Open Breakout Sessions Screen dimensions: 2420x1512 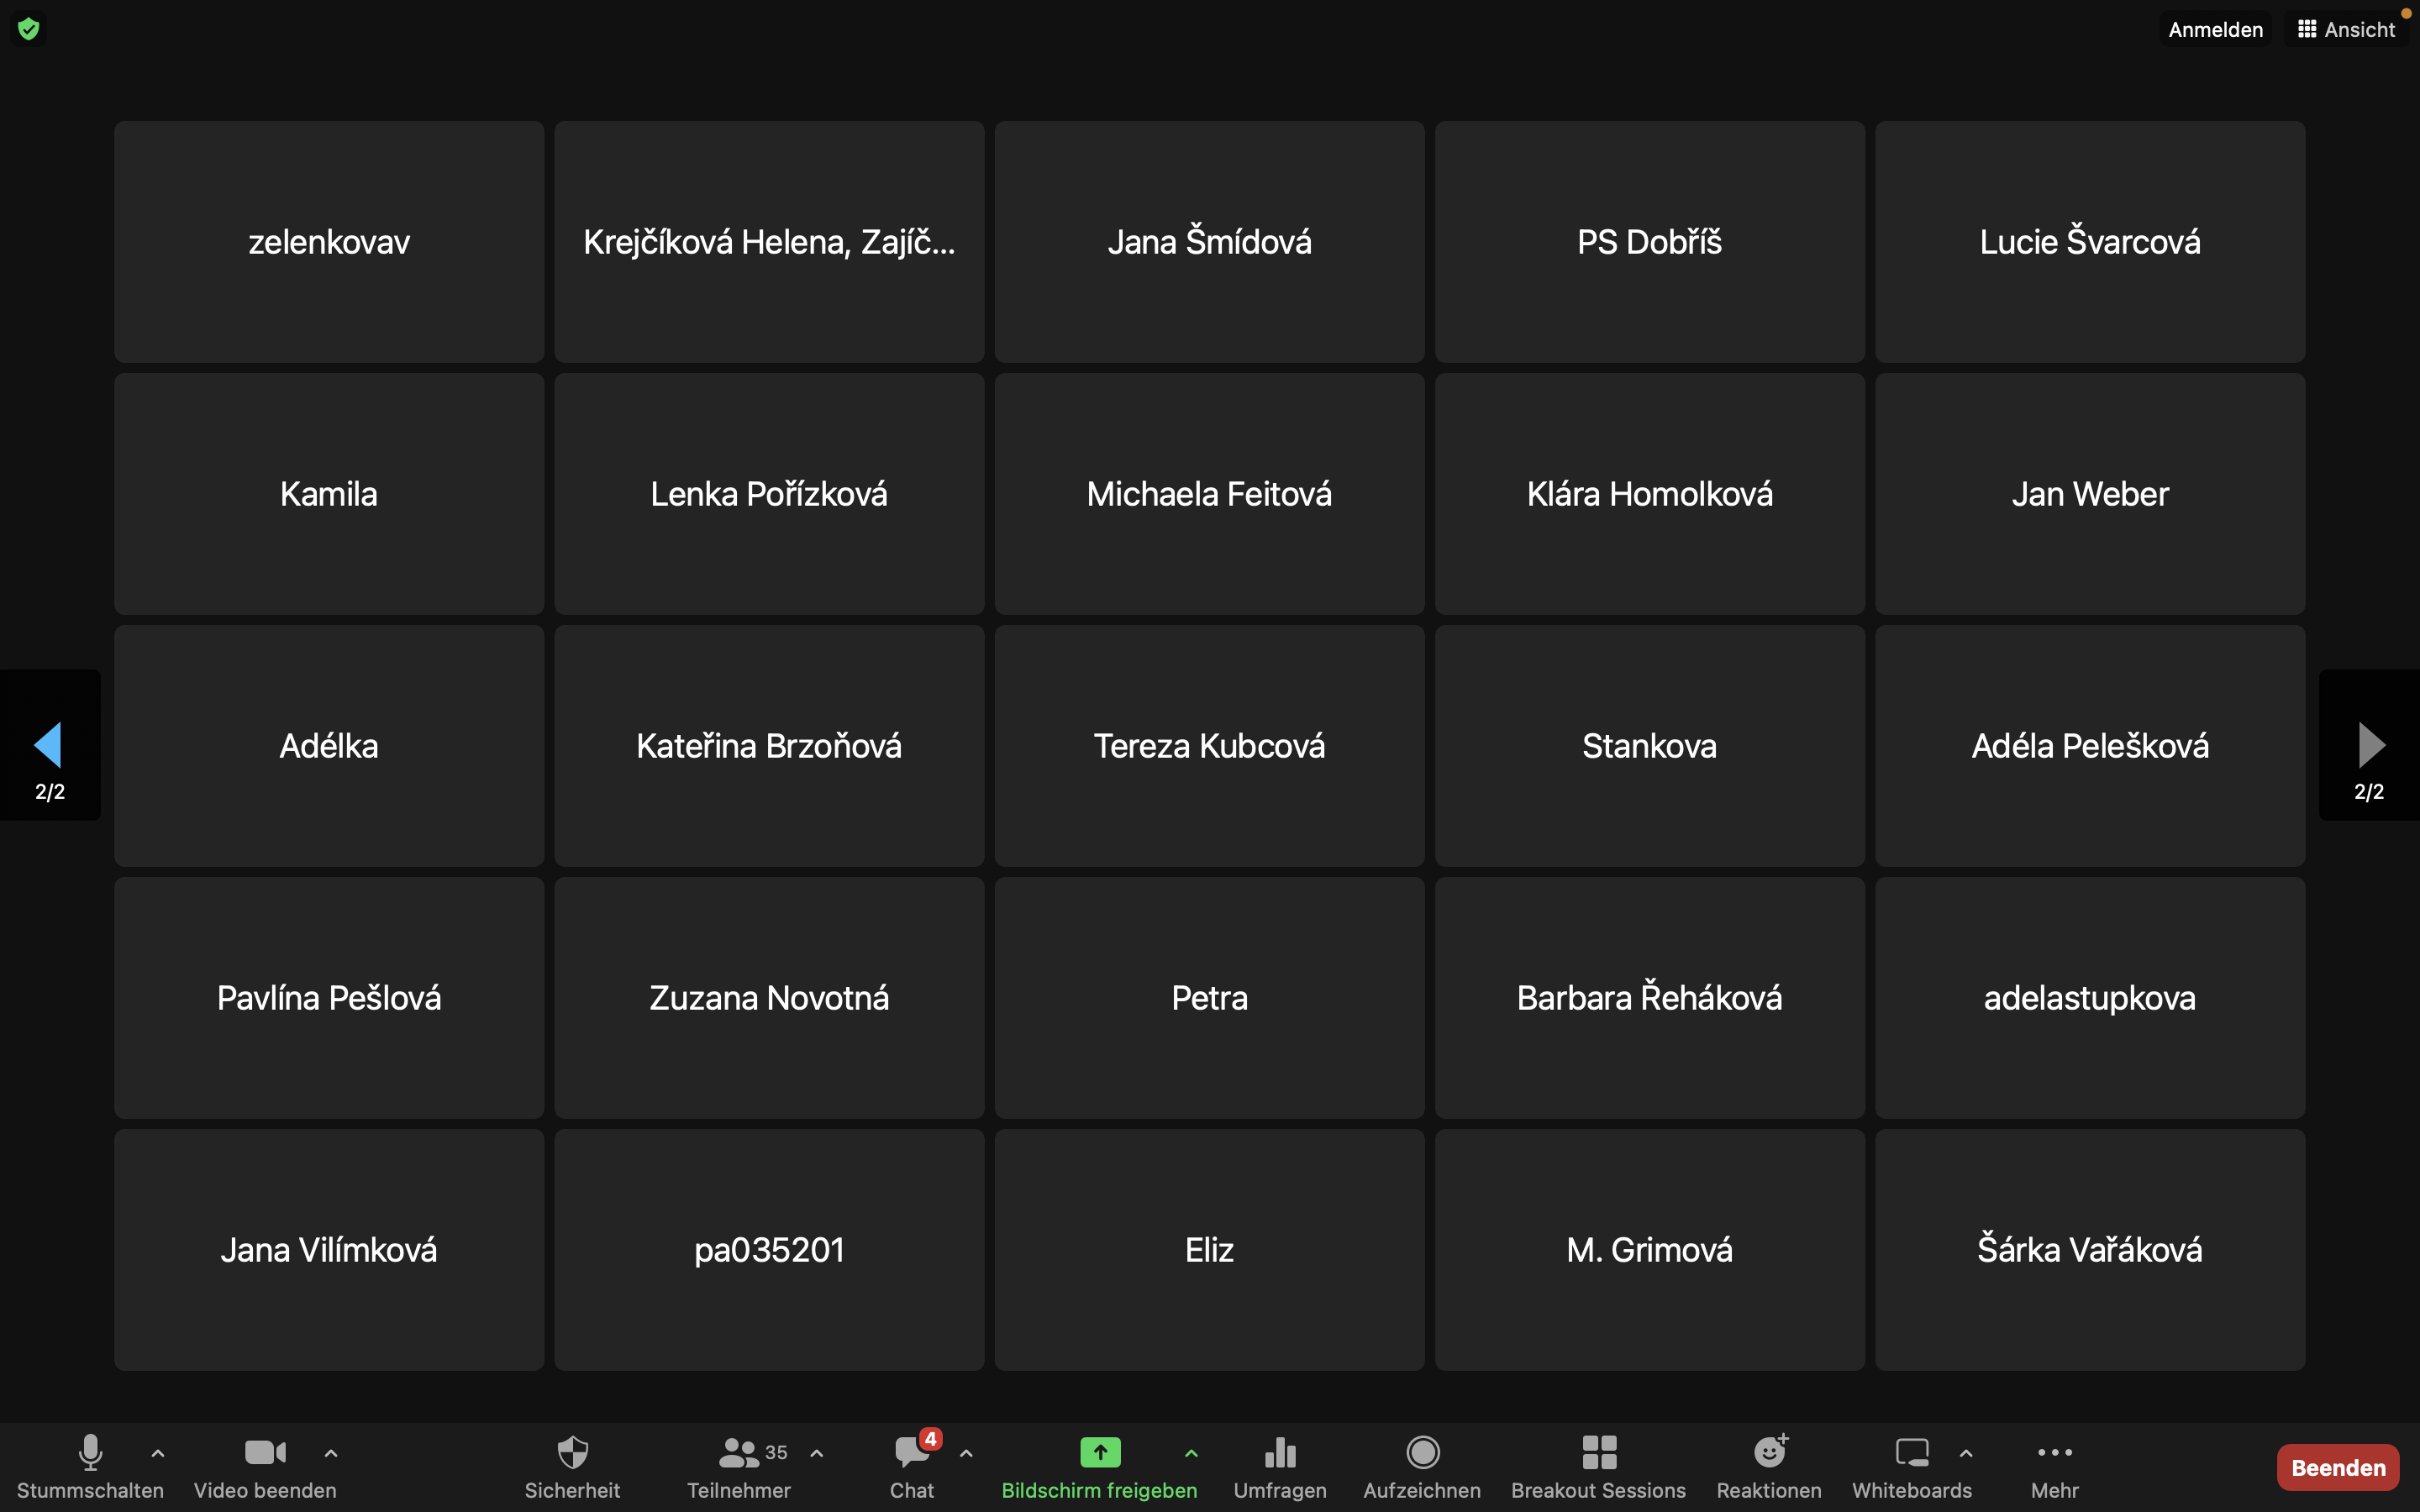point(1598,1465)
